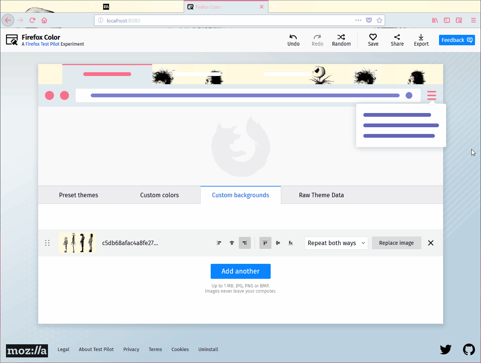This screenshot has height=363, width=481.
Task: Open the GitHub icon link
Action: click(x=469, y=350)
